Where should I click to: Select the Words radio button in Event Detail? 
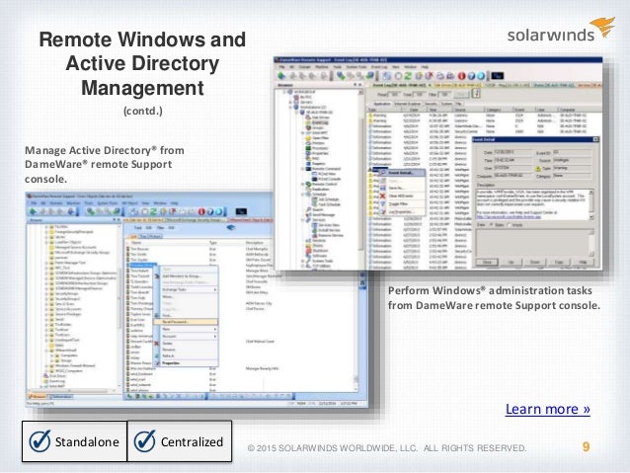pos(510,225)
